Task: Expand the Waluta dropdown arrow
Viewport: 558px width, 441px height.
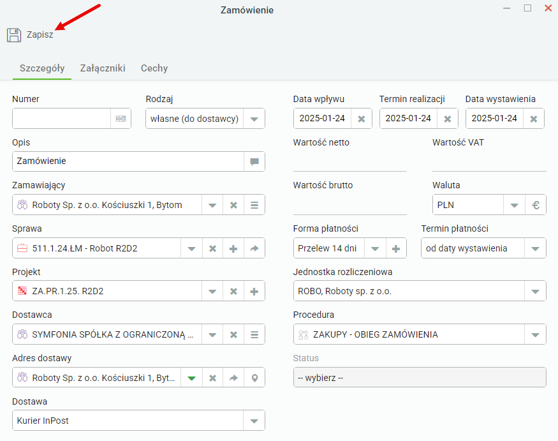Action: point(514,205)
